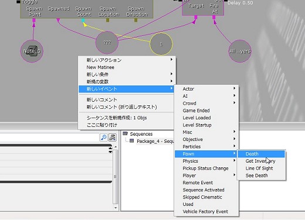Click the Spawn Count cyan connector
The height and width of the screenshot is (220, 305).
click(x=83, y=20)
